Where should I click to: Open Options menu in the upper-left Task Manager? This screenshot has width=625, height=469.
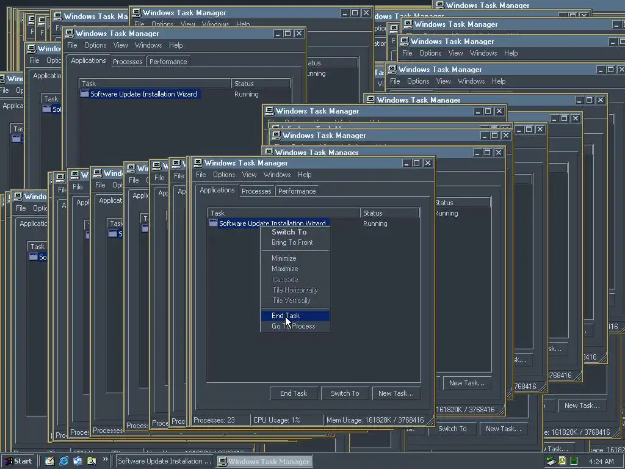[x=95, y=45]
